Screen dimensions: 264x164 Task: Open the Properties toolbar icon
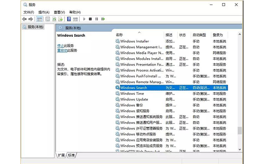[x=48, y=19]
